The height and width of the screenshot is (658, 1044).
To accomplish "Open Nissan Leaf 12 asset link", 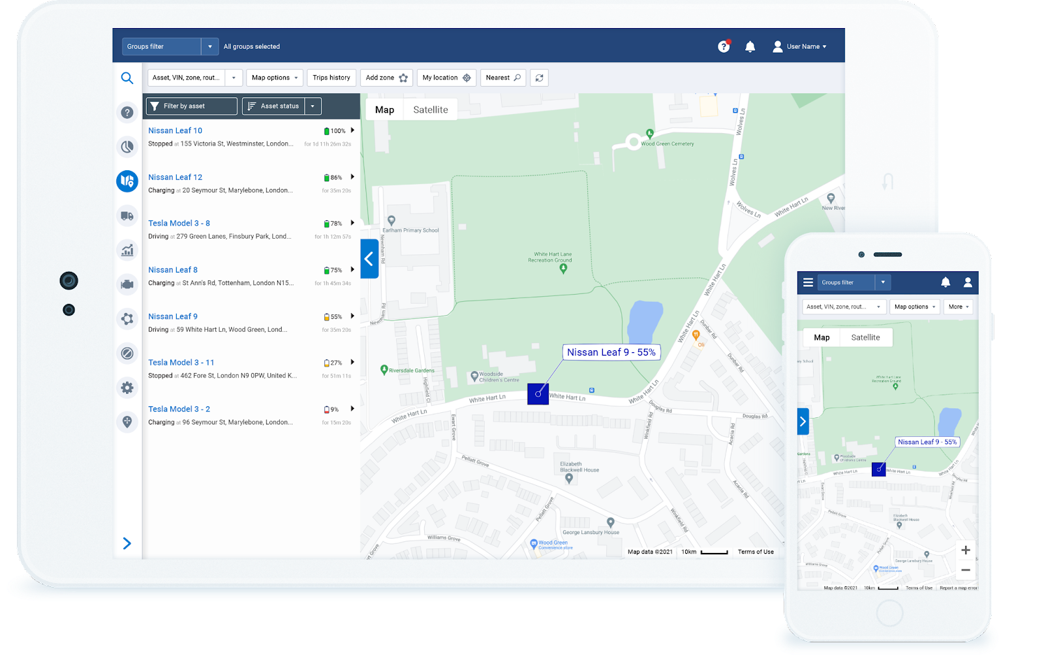I will pos(175,177).
